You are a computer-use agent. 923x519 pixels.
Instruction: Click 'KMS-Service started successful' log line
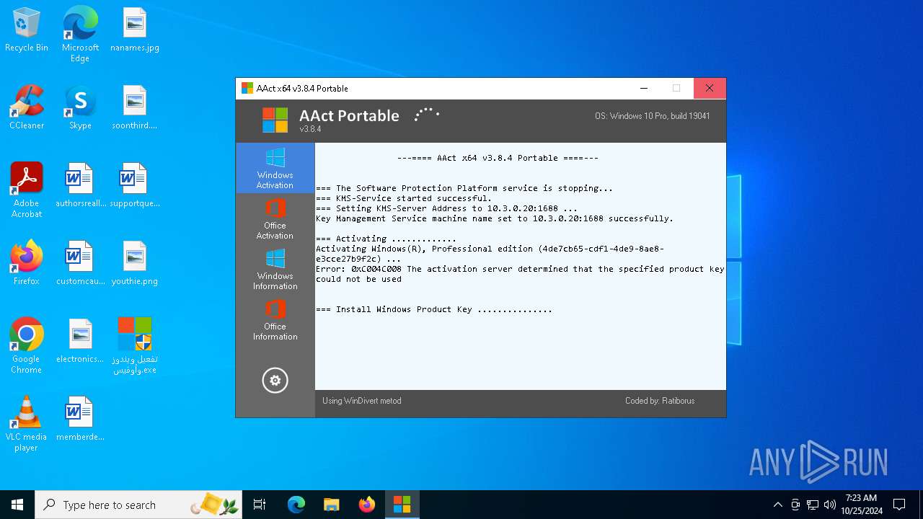[x=404, y=198]
